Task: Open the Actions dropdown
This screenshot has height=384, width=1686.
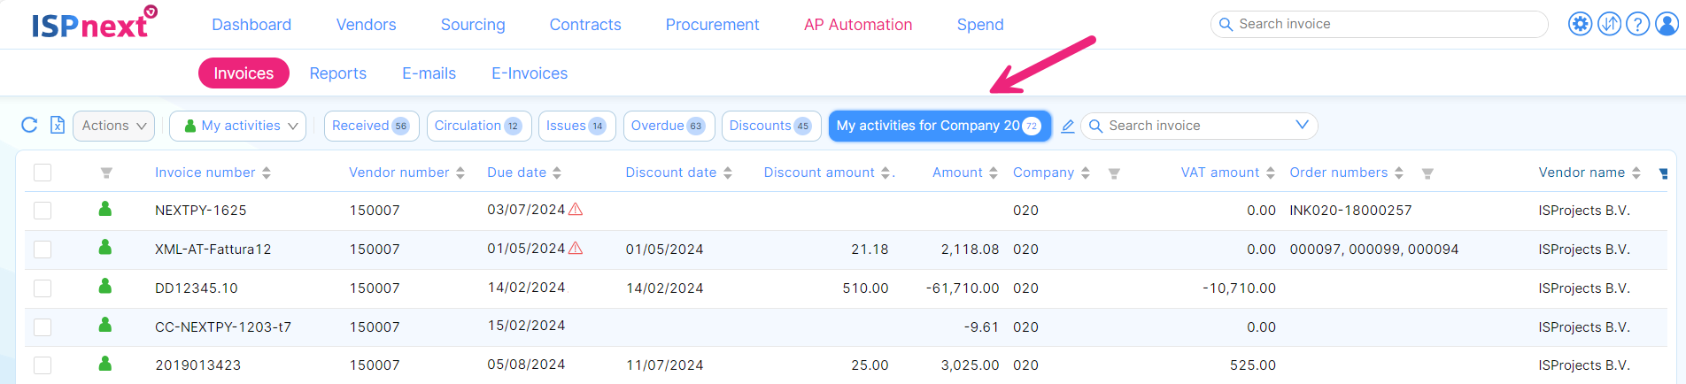Action: pyautogui.click(x=114, y=126)
